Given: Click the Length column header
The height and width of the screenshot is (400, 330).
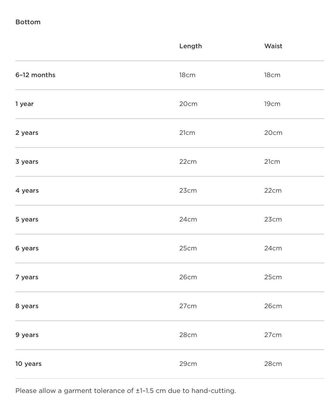Looking at the screenshot, I should [191, 46].
